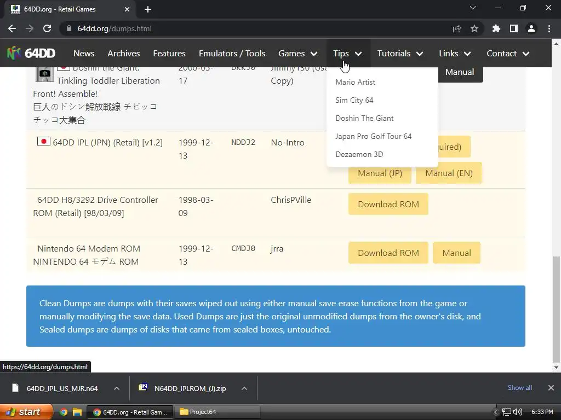Click the 64DD_IPL_US_MJR.n64 file icon
The image size is (561, 420).
[15, 388]
